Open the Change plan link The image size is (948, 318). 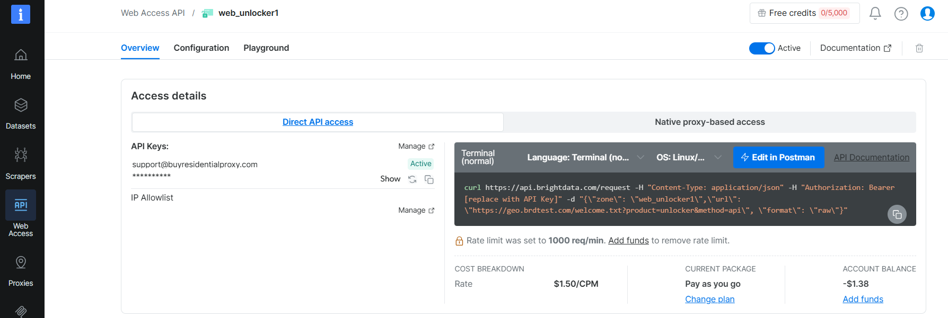[709, 299]
